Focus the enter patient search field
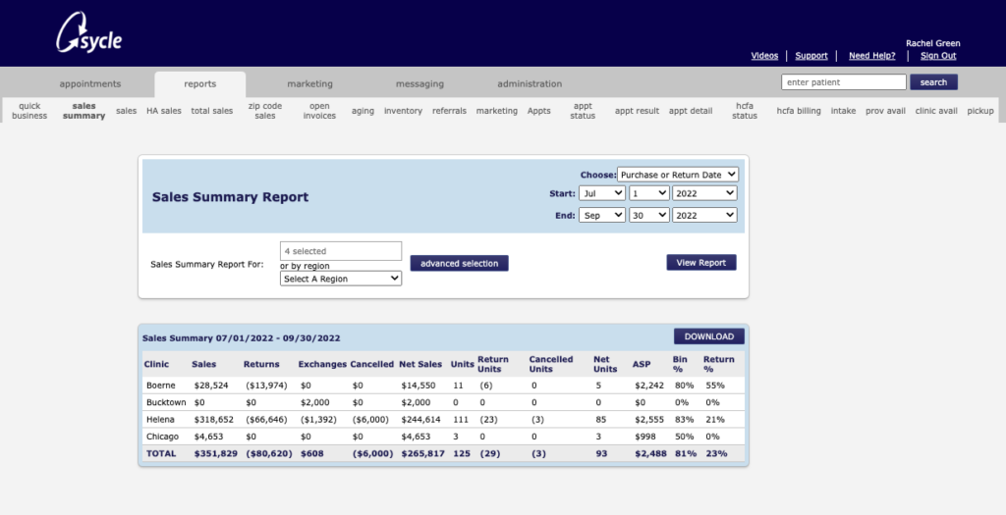This screenshot has width=1006, height=515. (x=844, y=82)
